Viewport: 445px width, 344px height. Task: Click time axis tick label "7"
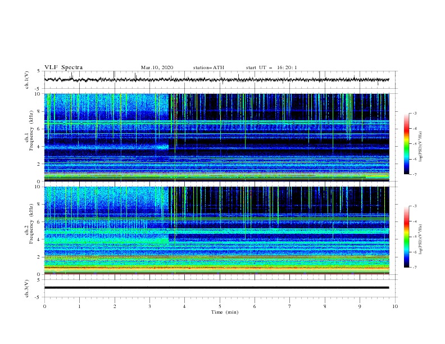click(290, 306)
